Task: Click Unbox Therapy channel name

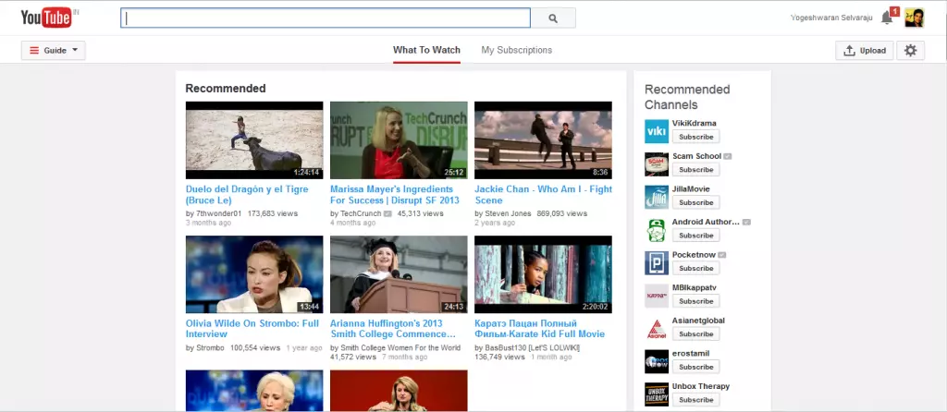Action: tap(701, 386)
